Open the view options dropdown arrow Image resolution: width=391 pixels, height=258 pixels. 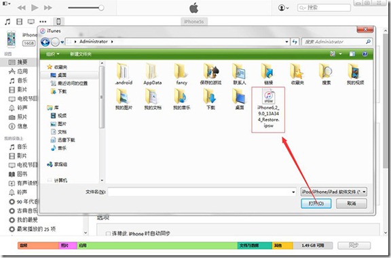click(340, 54)
